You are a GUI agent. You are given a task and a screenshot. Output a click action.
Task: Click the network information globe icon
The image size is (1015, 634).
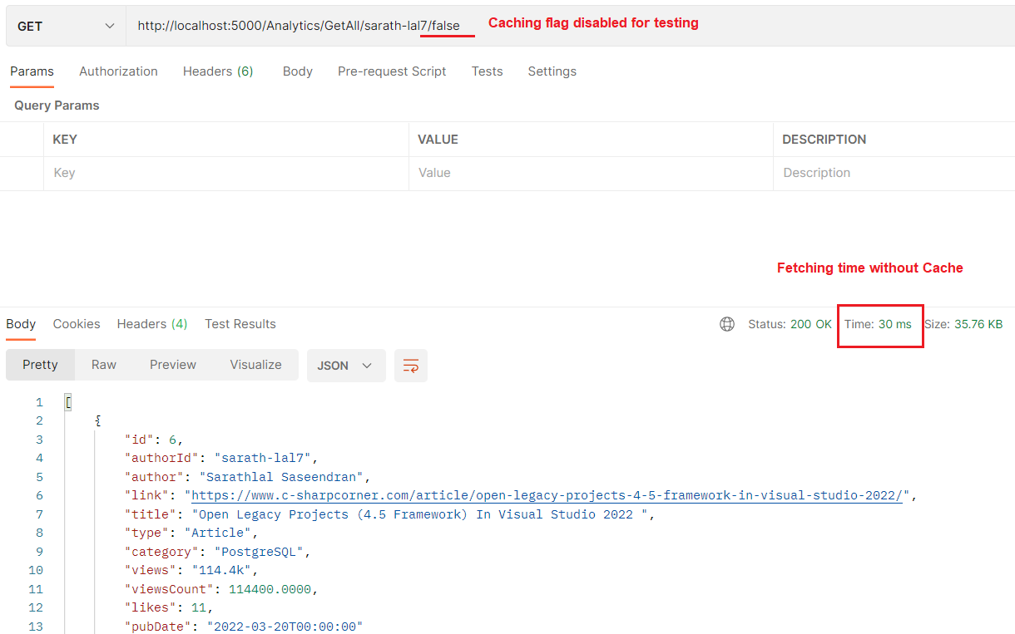pos(727,324)
